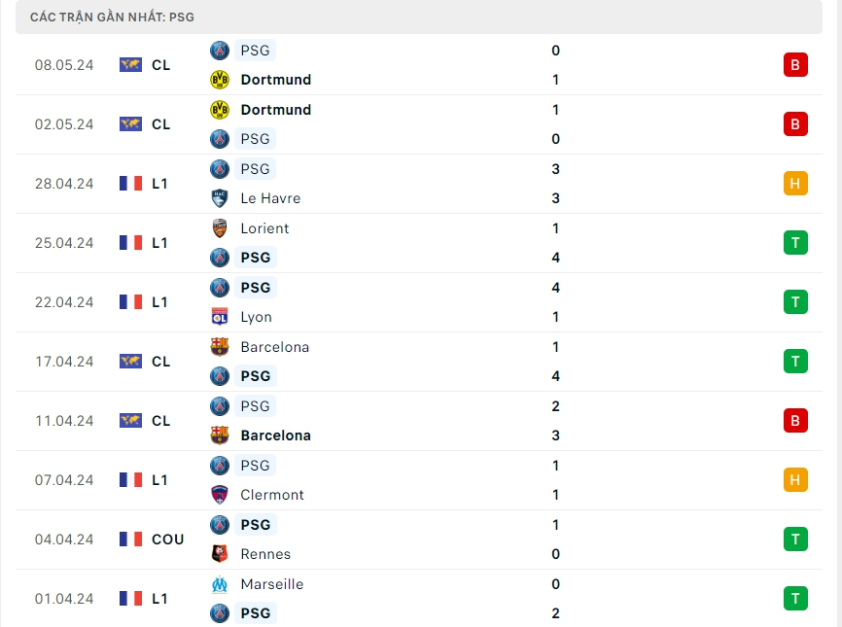Click the Rennes club crest
This screenshot has width=842, height=627.
click(x=220, y=554)
